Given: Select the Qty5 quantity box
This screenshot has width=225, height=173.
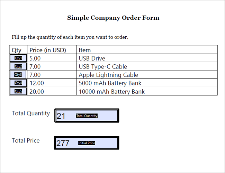Looking at the screenshot, I should pyautogui.click(x=18, y=91).
